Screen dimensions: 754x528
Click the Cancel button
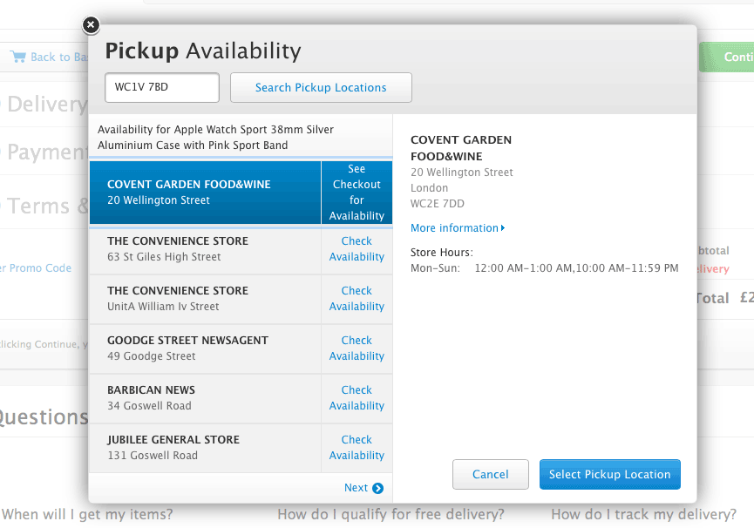tap(491, 474)
